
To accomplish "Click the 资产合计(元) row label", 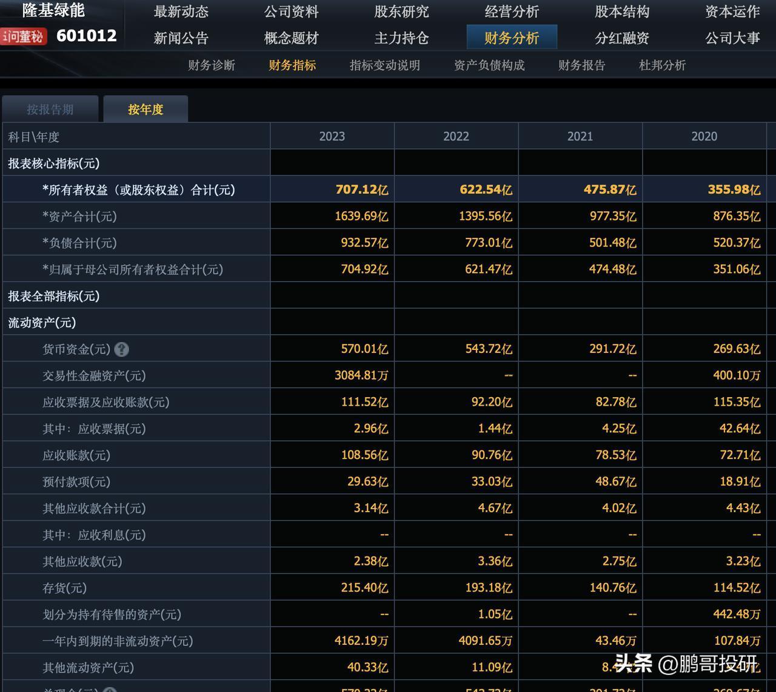I will (79, 217).
